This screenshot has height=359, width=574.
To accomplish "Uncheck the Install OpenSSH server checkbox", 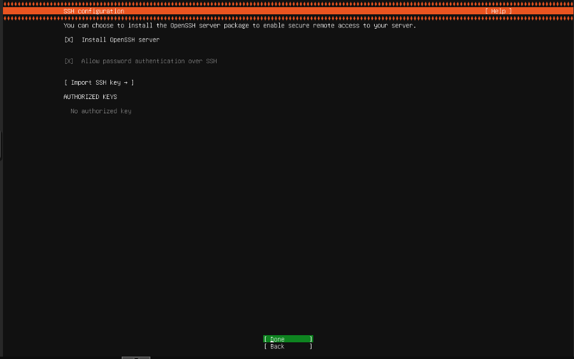I will pyautogui.click(x=69, y=39).
